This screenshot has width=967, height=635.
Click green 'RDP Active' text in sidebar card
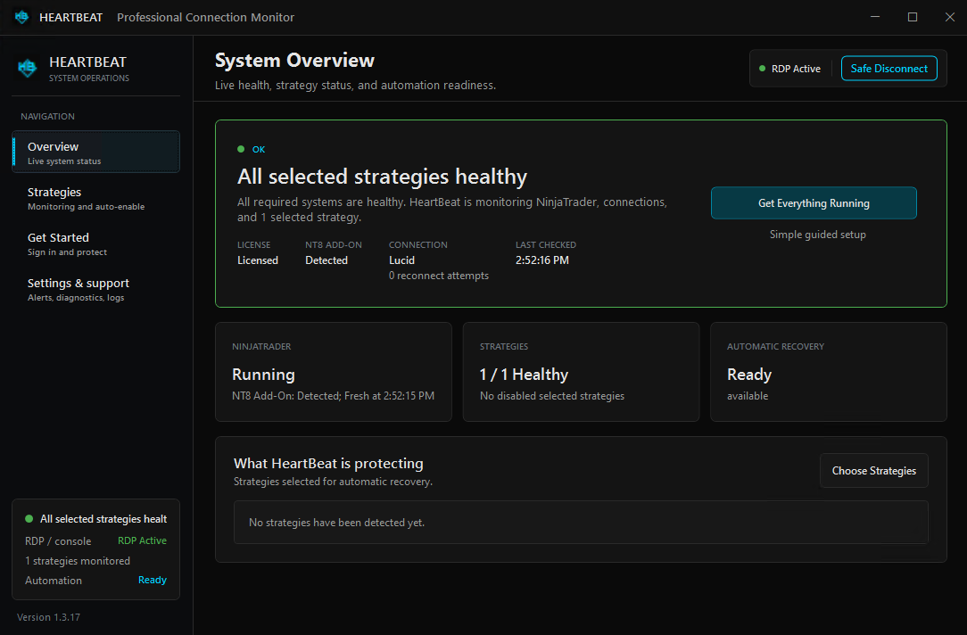tap(142, 540)
